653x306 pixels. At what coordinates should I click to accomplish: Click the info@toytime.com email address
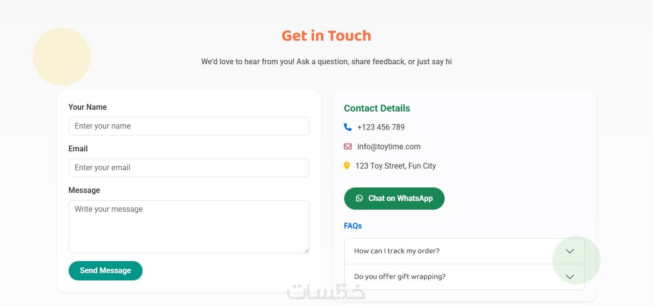tap(389, 146)
